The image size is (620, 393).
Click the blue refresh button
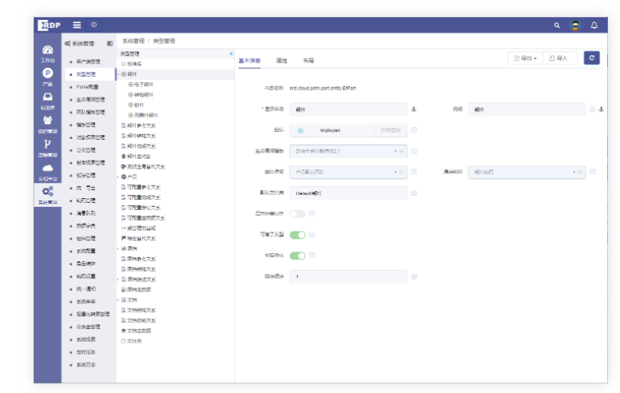[591, 58]
